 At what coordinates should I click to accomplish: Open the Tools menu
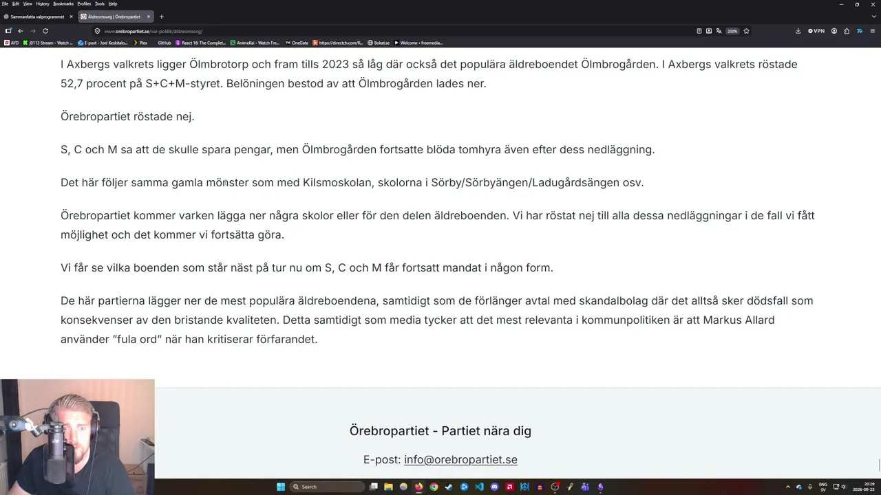(100, 3)
